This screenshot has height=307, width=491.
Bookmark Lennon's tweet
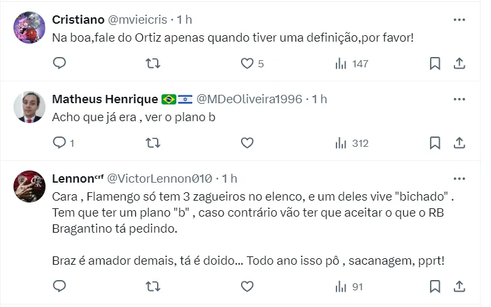click(435, 286)
